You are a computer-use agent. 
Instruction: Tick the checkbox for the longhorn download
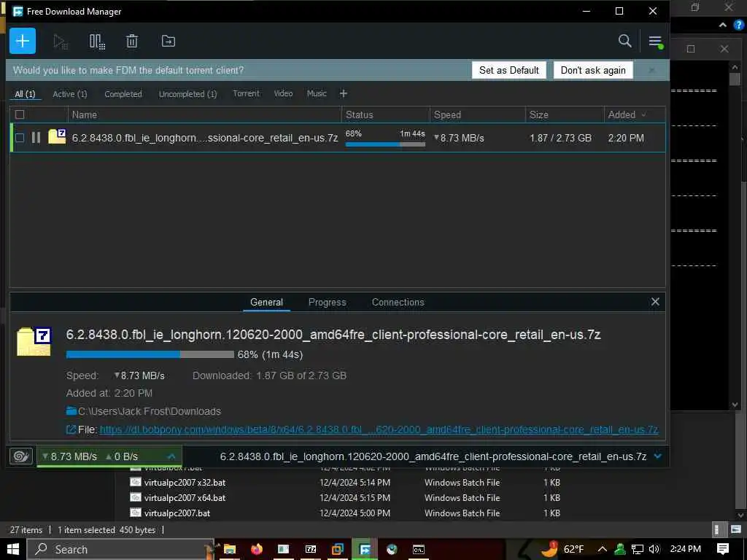tap(20, 138)
